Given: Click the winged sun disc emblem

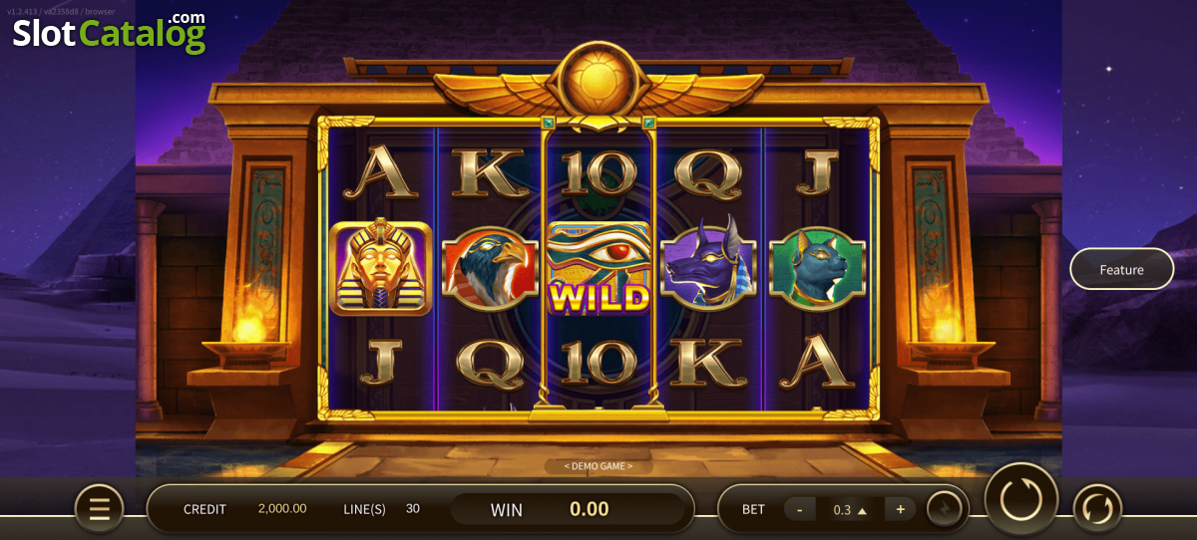Looking at the screenshot, I should pos(598,85).
